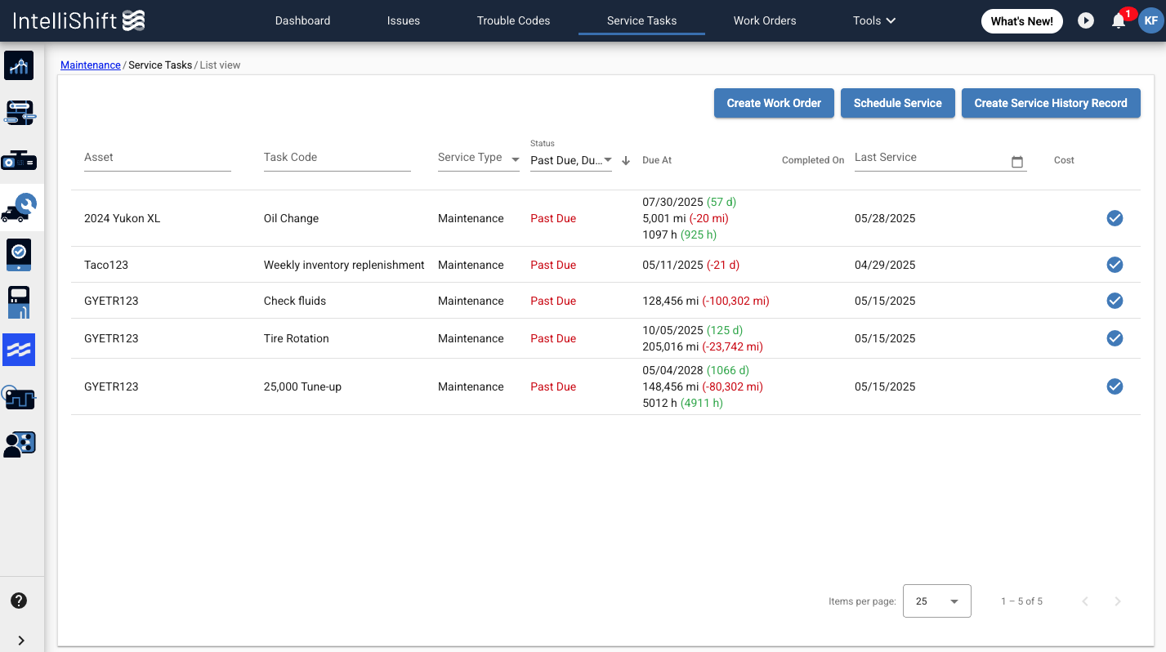Viewport: 1166px width, 652px height.
Task: Switch to the Issues tab
Action: 404,21
